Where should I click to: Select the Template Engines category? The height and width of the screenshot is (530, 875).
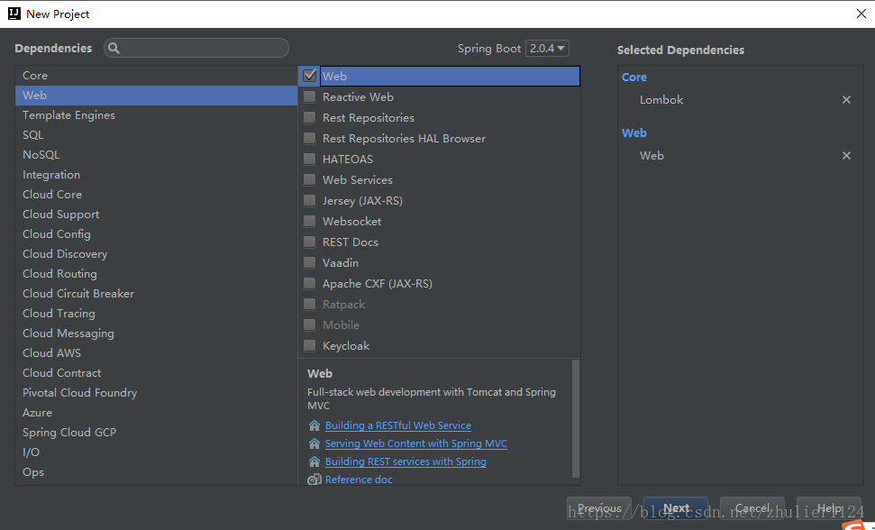tap(68, 115)
